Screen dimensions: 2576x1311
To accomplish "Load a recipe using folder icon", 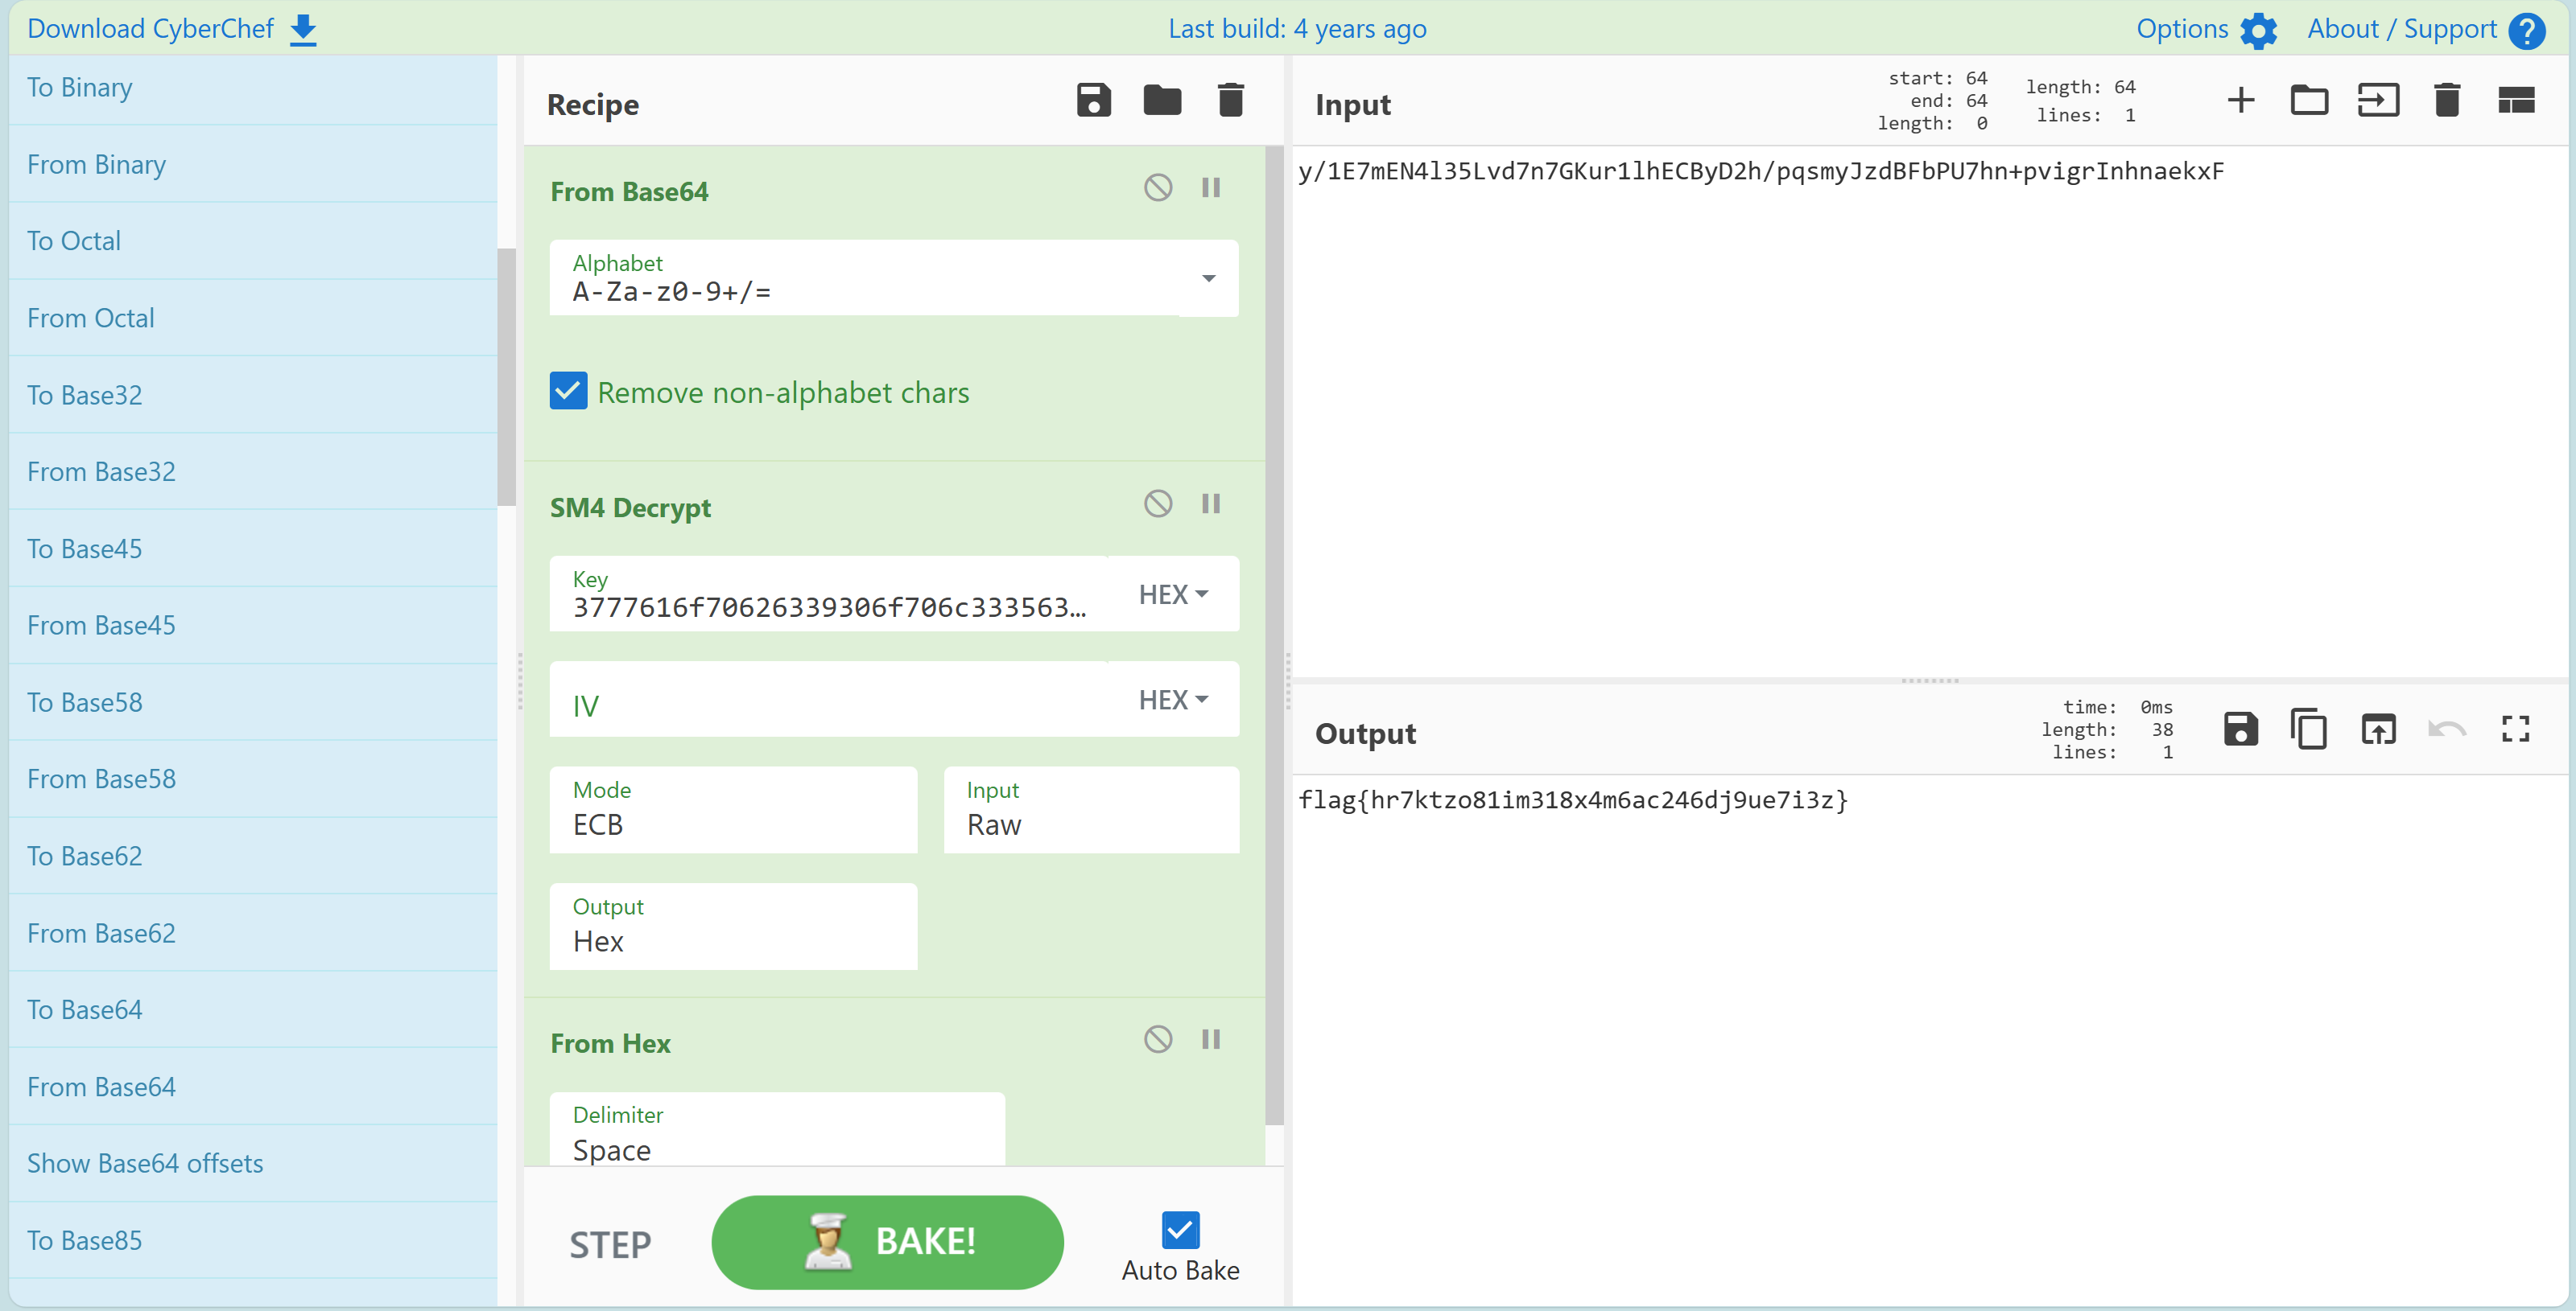I will click(1162, 101).
